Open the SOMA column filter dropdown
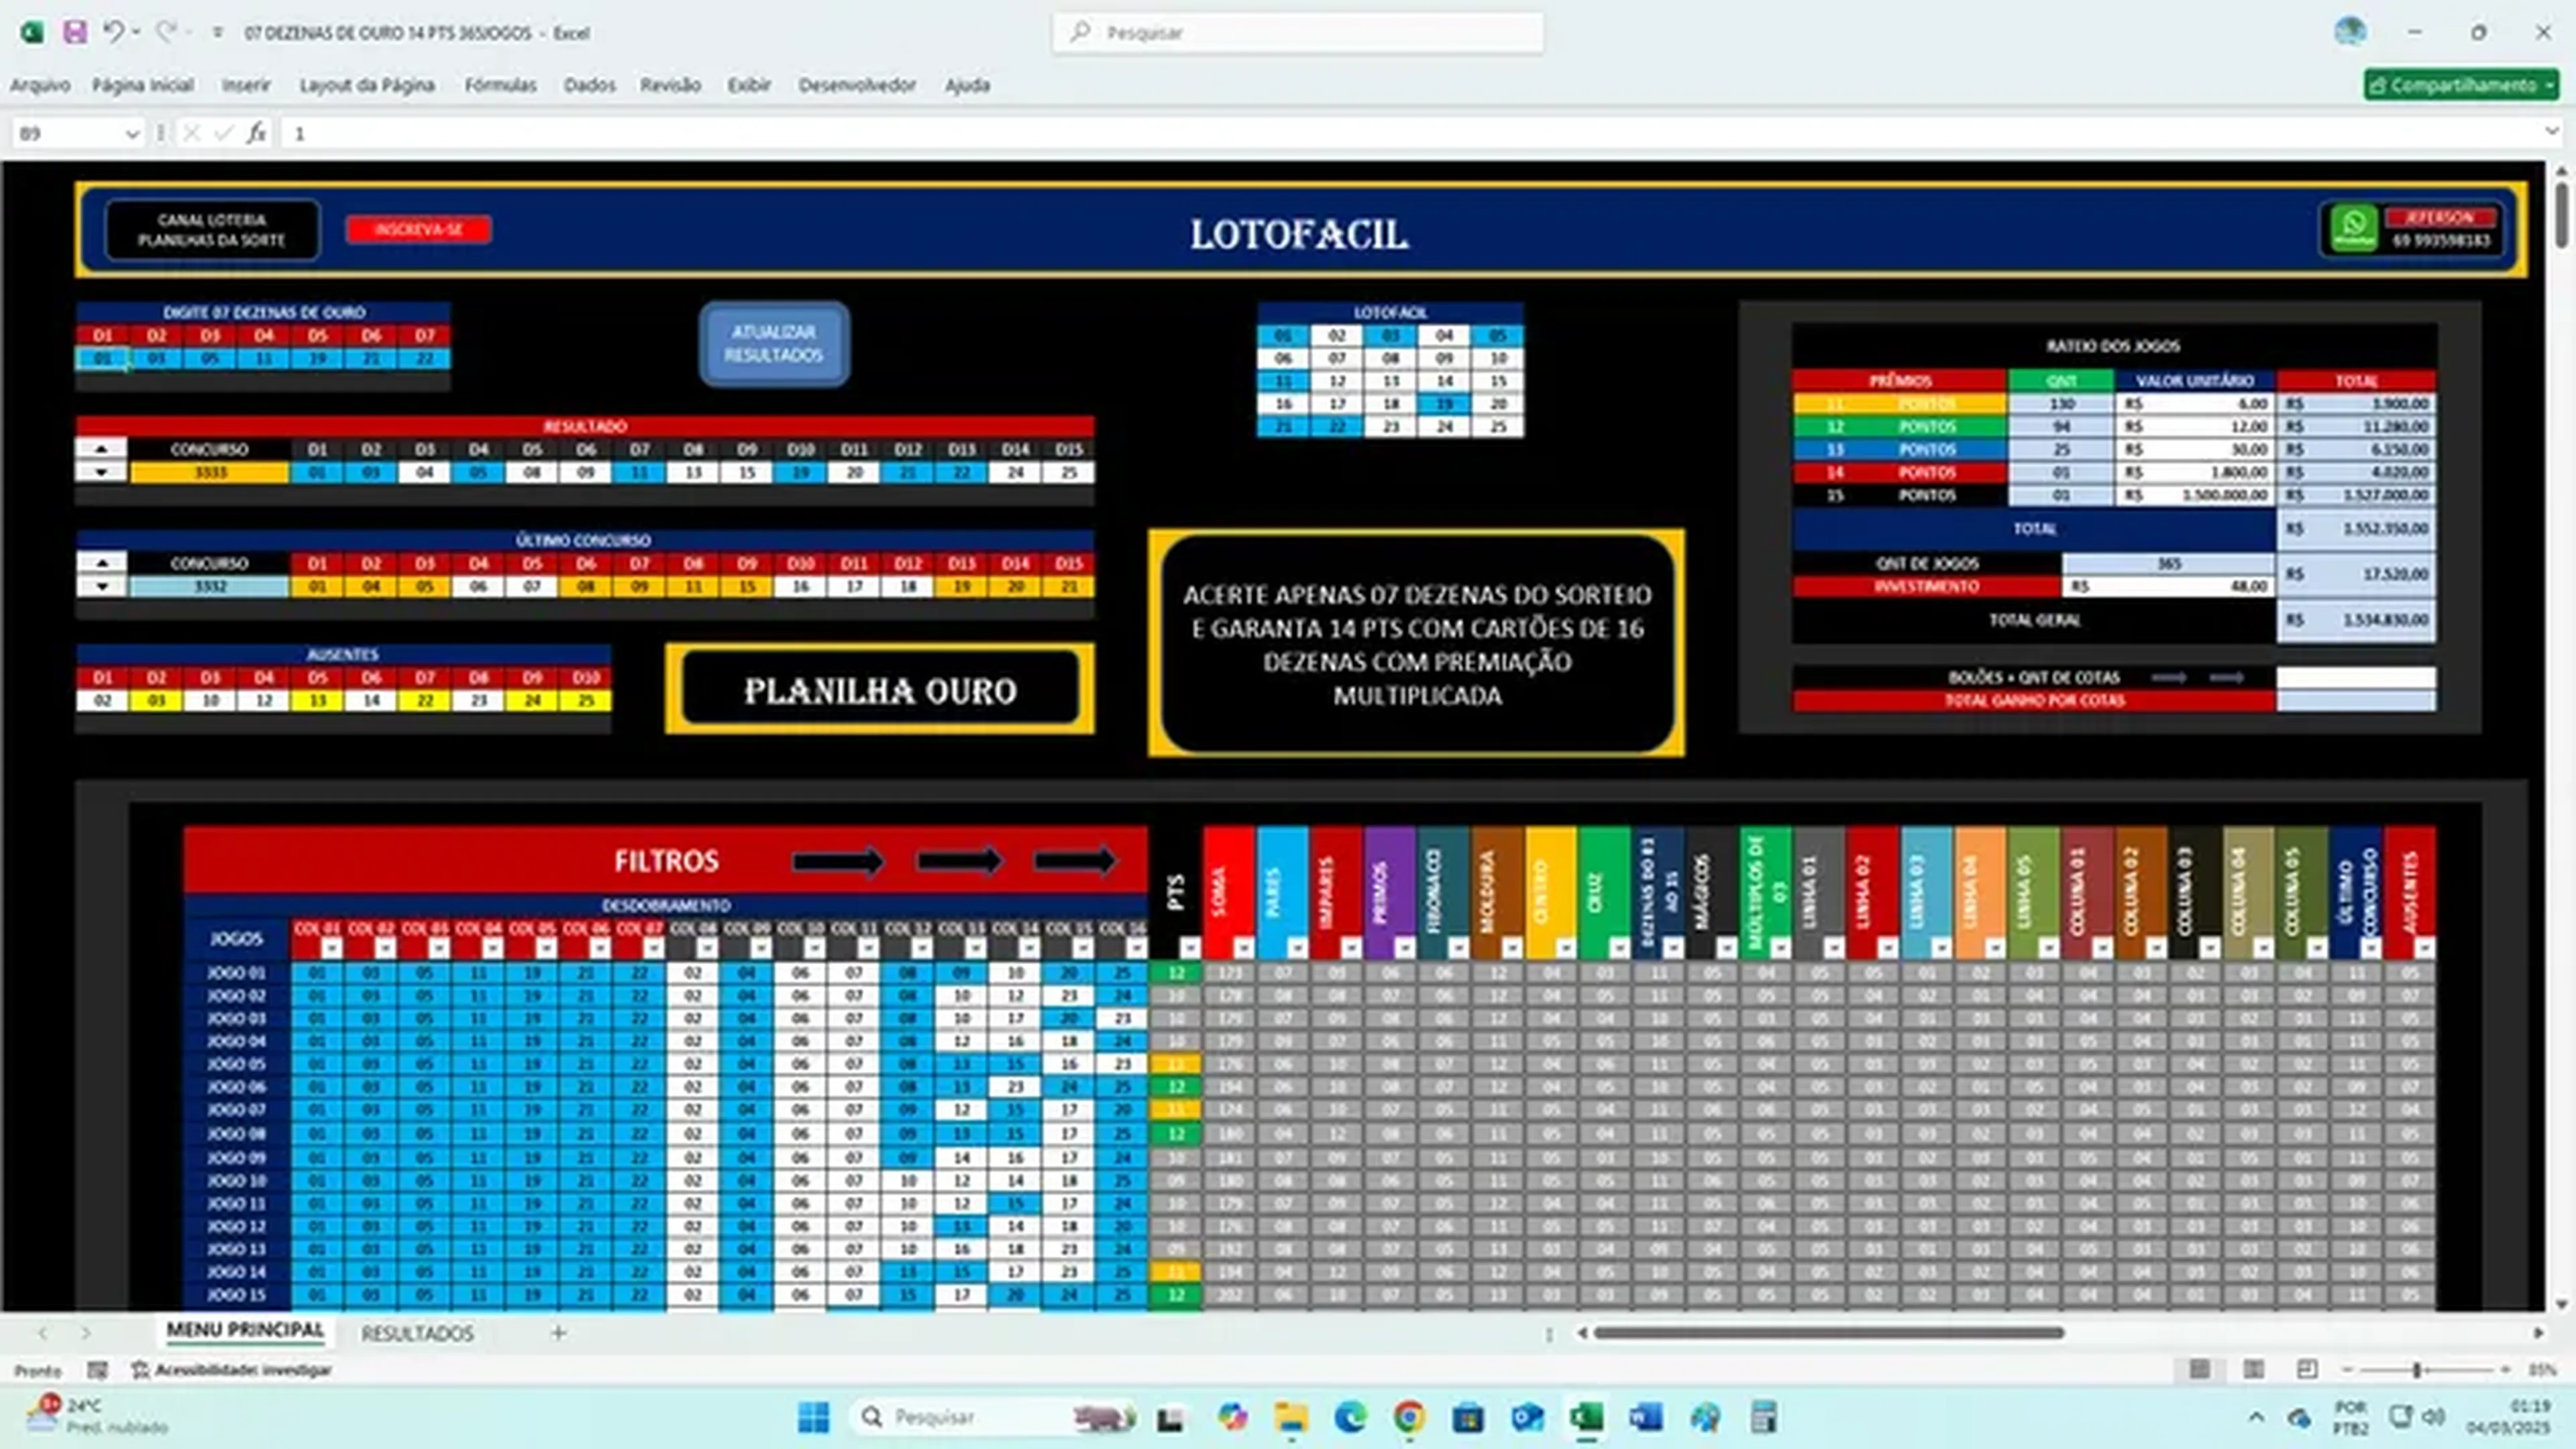The height and width of the screenshot is (1449, 2576). click(x=1243, y=947)
